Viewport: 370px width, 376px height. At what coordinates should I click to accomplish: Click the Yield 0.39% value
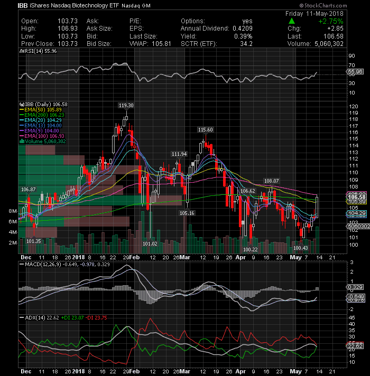[243, 36]
